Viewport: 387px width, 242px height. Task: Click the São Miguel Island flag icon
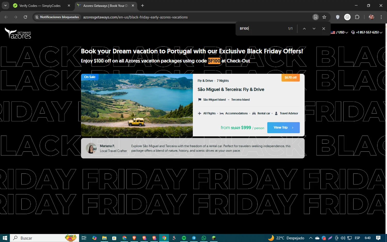tap(199, 100)
